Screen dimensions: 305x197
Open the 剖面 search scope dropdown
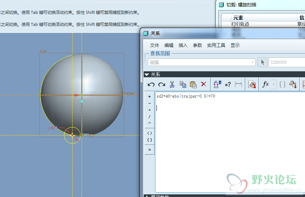click(x=202, y=62)
